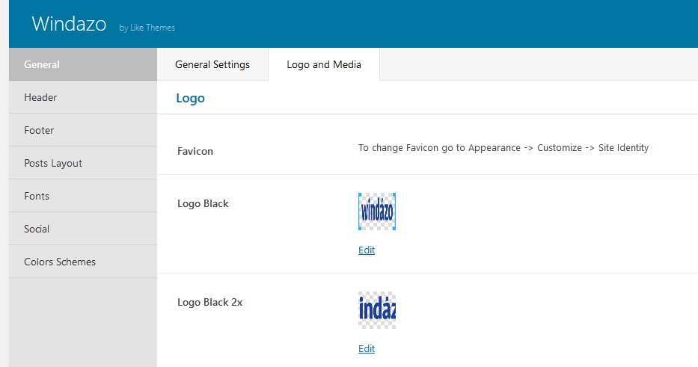This screenshot has width=698, height=367.
Task: Click the Logo Black image thumbnail
Action: [377, 212]
